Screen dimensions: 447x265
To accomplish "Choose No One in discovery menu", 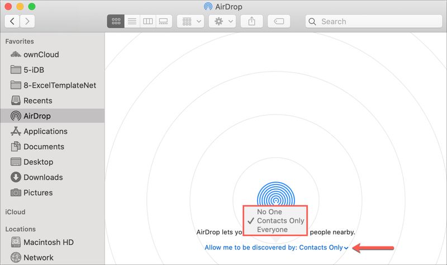I will 275,212.
